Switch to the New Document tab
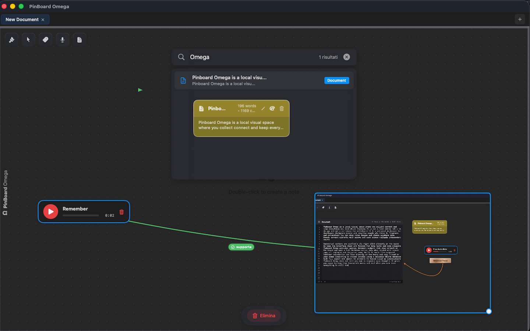The image size is (530, 331). 22,19
